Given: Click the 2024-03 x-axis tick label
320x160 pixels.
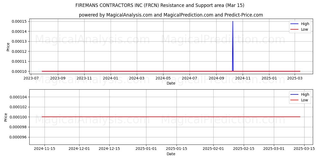Looking at the screenshot, I should click(x=137, y=78).
